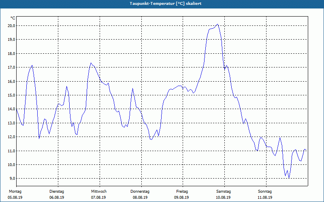Select the 14,0 axis label
The width and height of the screenshot is (324, 202).
[11, 109]
